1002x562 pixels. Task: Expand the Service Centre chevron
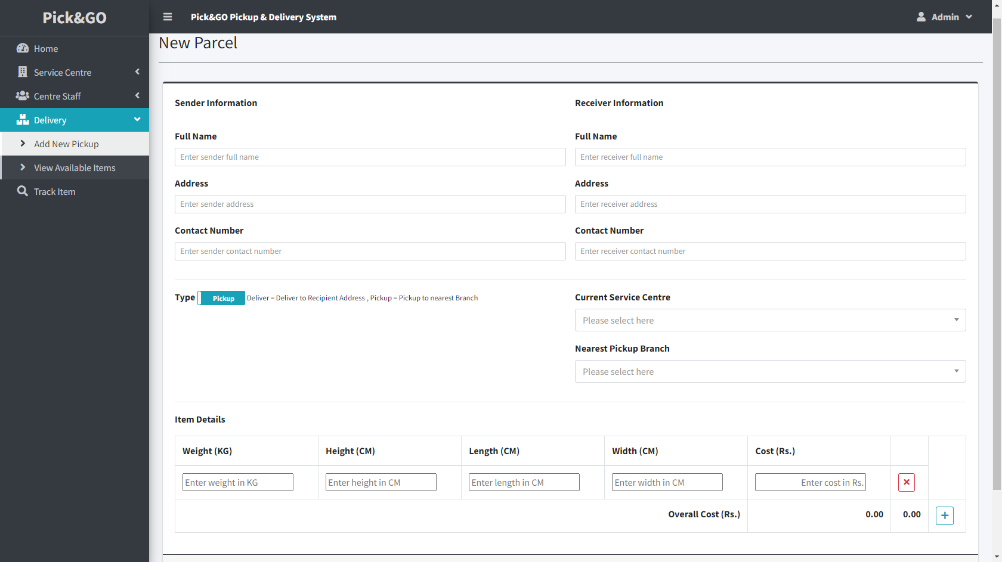[137, 72]
